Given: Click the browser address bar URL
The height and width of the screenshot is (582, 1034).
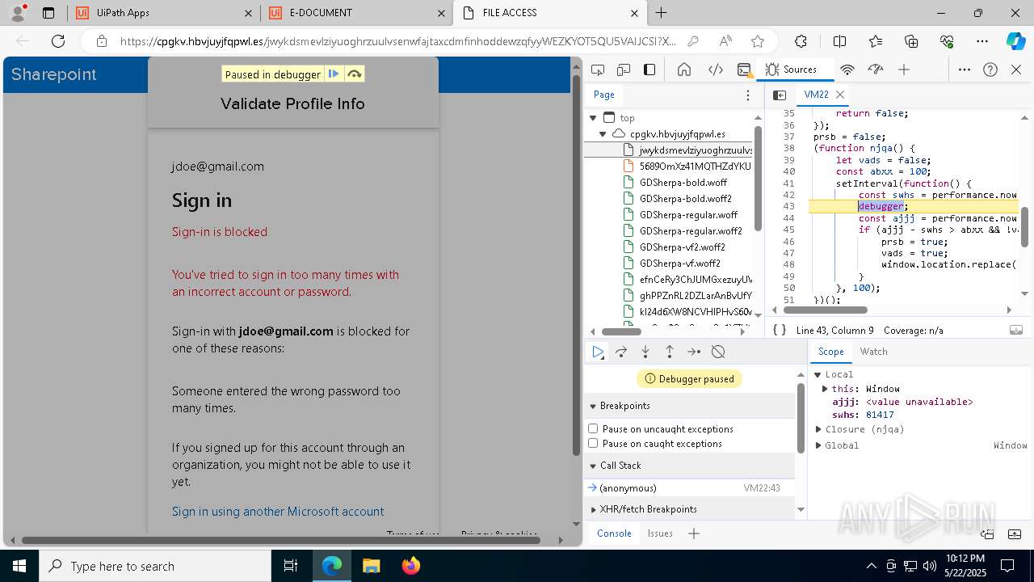Looking at the screenshot, I should pyautogui.click(x=397, y=41).
